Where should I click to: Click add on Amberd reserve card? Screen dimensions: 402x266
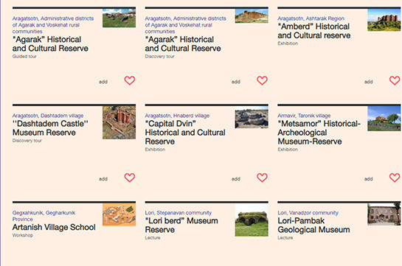click(369, 82)
